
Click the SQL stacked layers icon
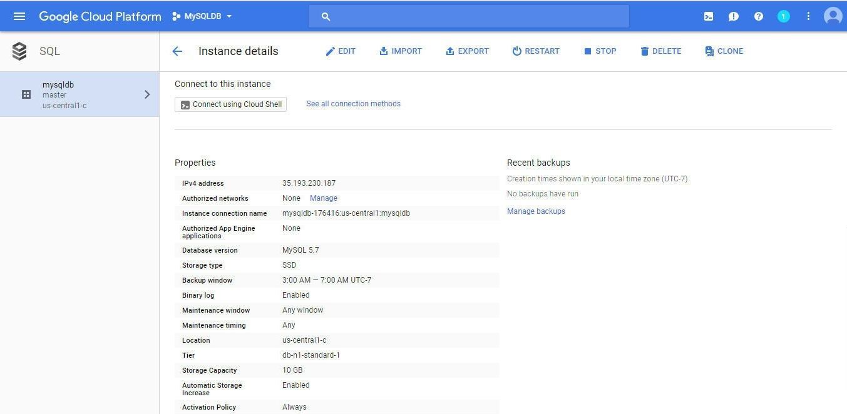[19, 51]
